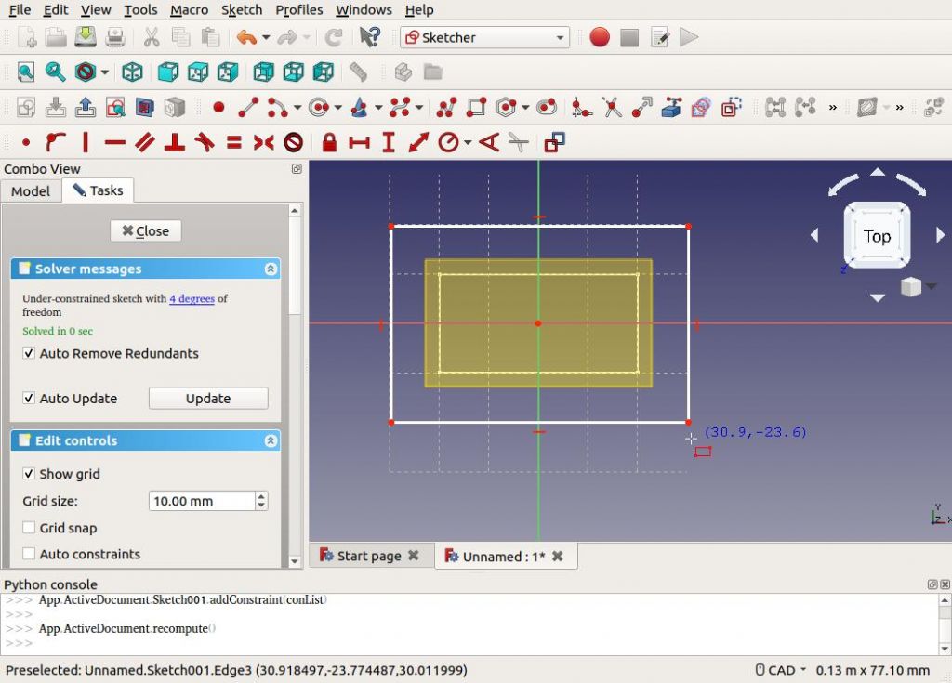Open CAD navigation style dropdown

pyautogui.click(x=781, y=670)
